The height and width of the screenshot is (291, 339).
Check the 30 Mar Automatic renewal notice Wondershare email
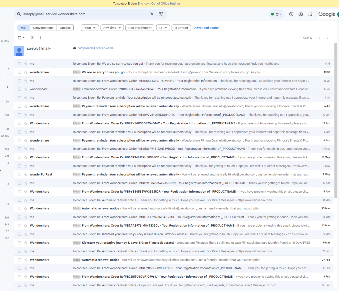pos(20,208)
